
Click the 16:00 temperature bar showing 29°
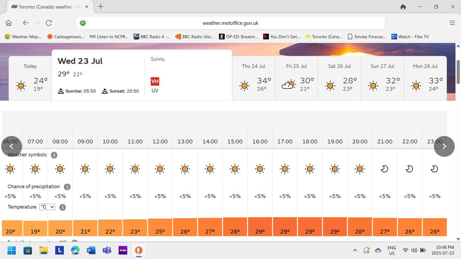[x=260, y=227]
